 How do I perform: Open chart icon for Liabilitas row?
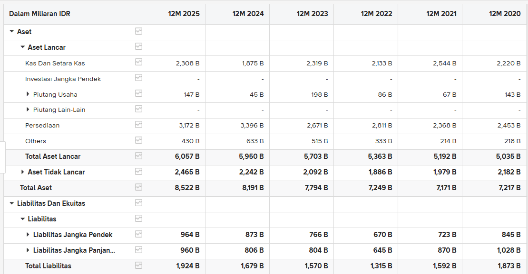(x=138, y=219)
